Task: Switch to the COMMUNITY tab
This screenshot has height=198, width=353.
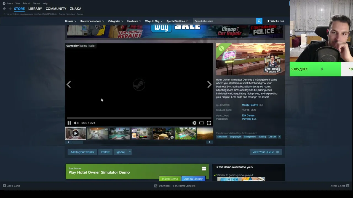Action: [56, 9]
